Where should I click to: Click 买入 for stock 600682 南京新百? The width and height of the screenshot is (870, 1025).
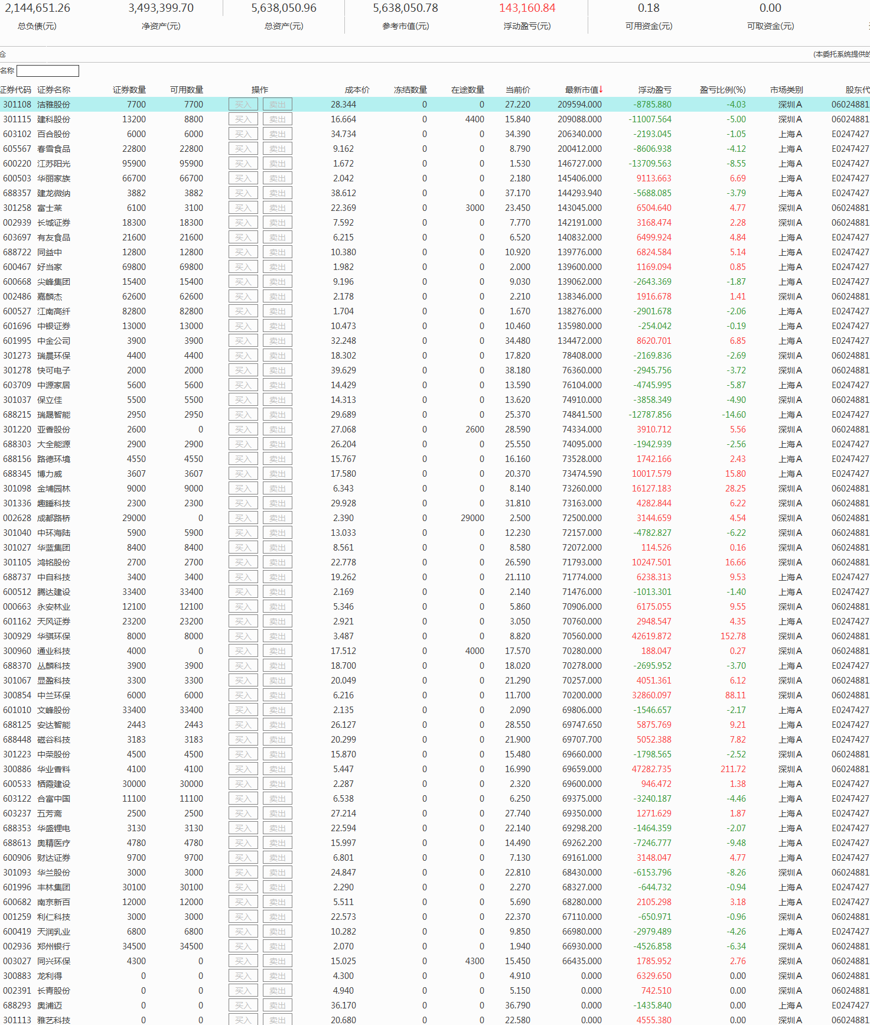click(x=243, y=902)
